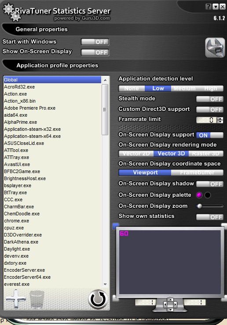
Task: Select Raster 3D rendering mode
Action: pos(206,154)
